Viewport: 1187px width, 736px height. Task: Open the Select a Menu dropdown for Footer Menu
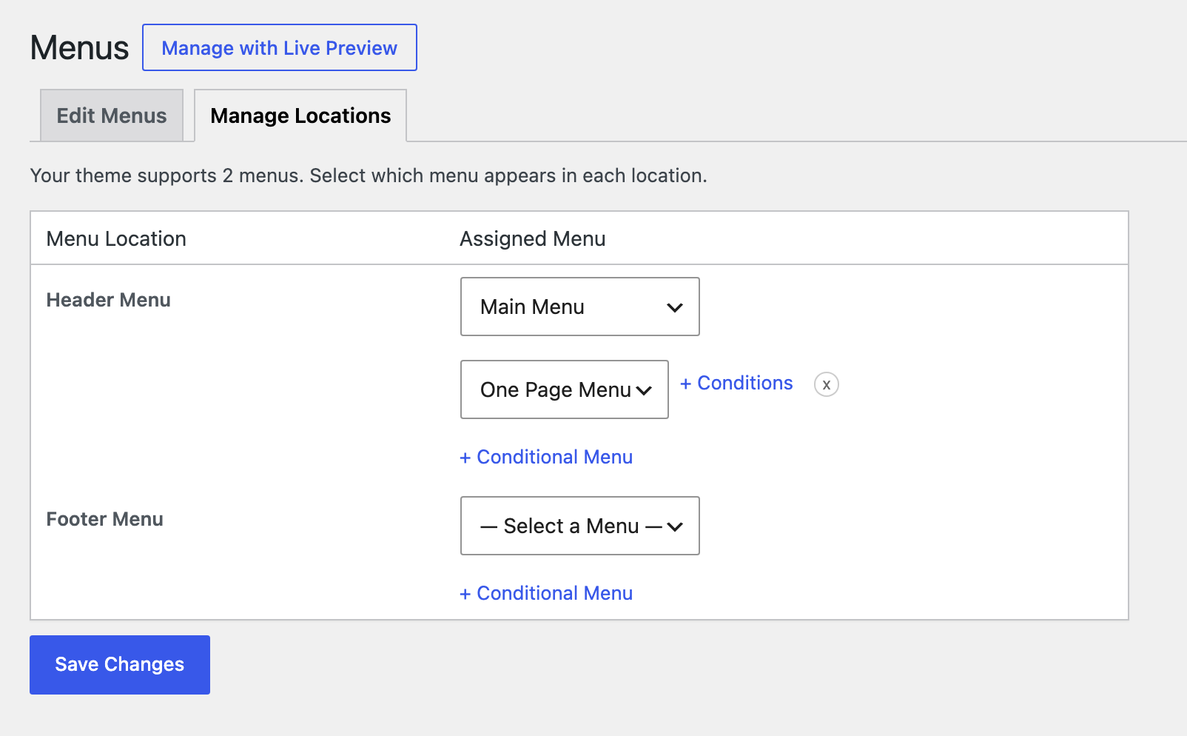pos(579,526)
